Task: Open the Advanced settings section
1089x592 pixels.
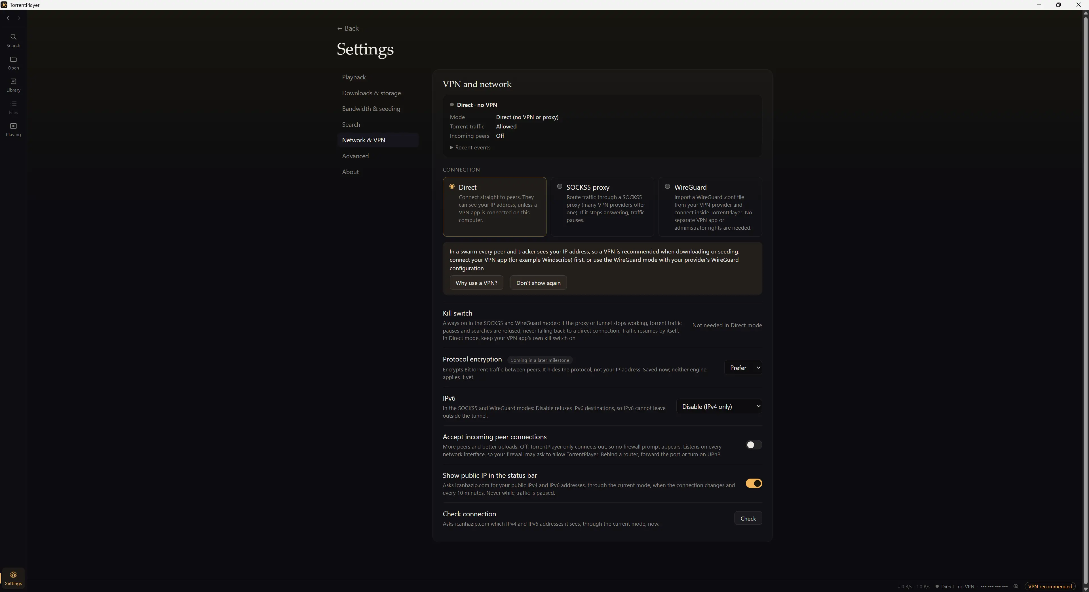Action: point(377,156)
